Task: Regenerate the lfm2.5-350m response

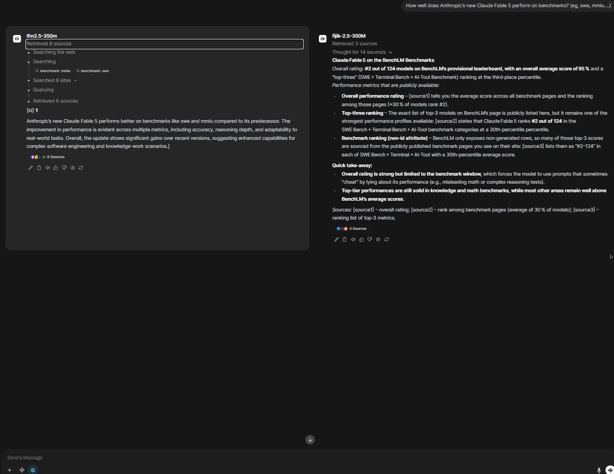Action: pyautogui.click(x=81, y=167)
